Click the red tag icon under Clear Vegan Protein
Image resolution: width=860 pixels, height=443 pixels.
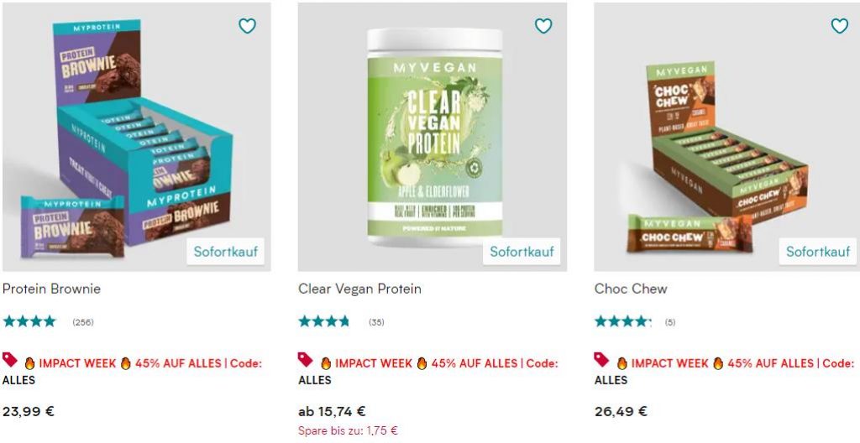306,360
